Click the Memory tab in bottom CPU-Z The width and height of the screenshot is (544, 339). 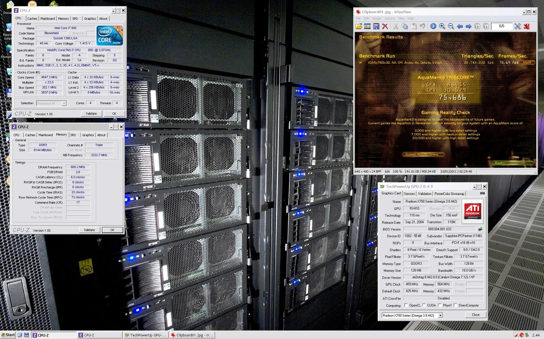click(62, 135)
